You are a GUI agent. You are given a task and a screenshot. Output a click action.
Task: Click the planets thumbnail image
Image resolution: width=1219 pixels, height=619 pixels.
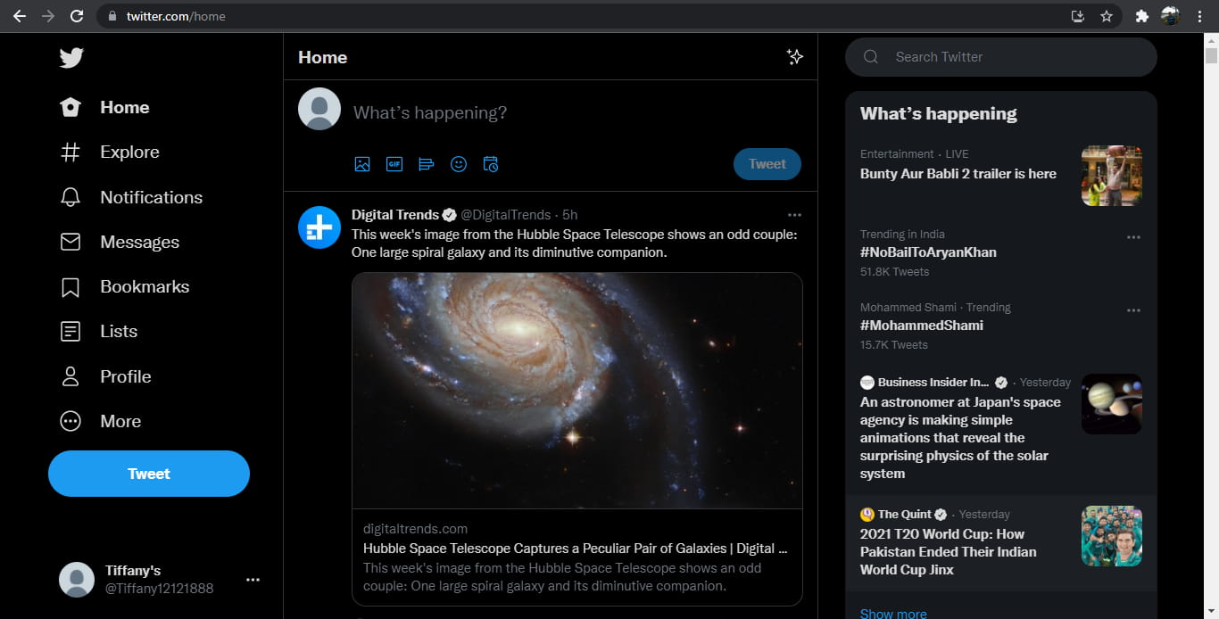pos(1112,404)
